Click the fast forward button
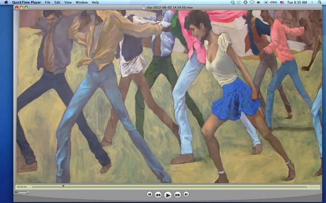This screenshot has width=326, height=203. 177,195
